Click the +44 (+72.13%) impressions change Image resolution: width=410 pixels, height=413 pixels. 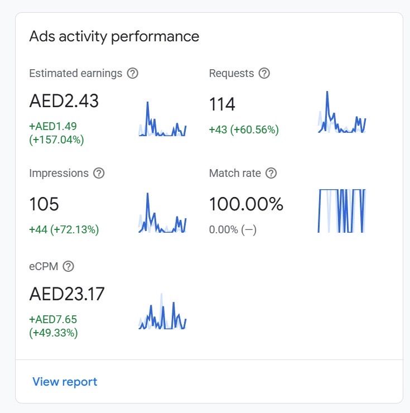[x=64, y=229]
